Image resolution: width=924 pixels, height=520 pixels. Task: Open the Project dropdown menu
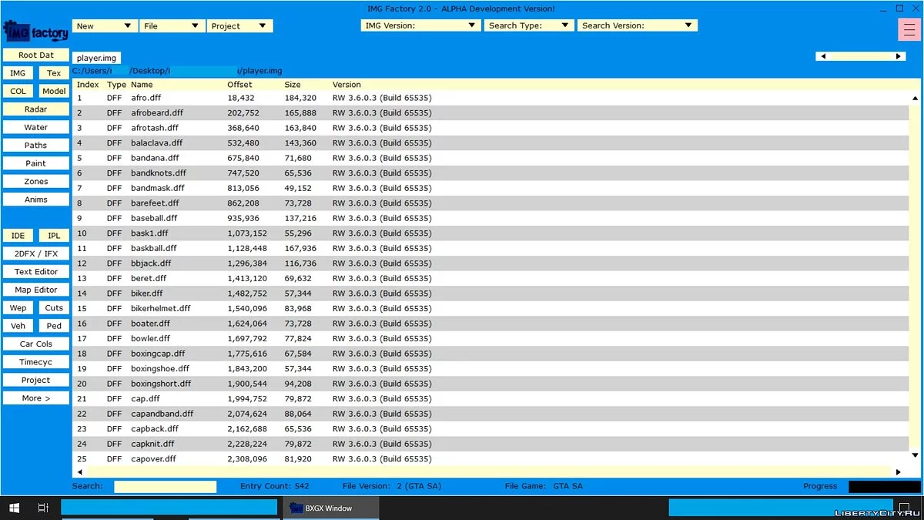(240, 26)
